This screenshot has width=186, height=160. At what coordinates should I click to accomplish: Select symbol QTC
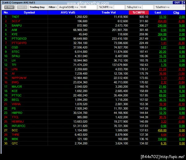(x=15, y=143)
